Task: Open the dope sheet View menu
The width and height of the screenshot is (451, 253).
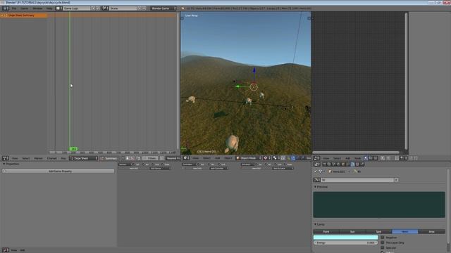Action: 15,158
